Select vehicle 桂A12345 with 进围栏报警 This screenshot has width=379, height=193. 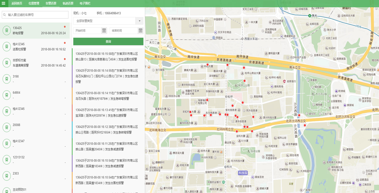[x=35, y=47]
